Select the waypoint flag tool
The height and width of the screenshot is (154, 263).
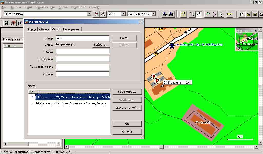point(208,14)
